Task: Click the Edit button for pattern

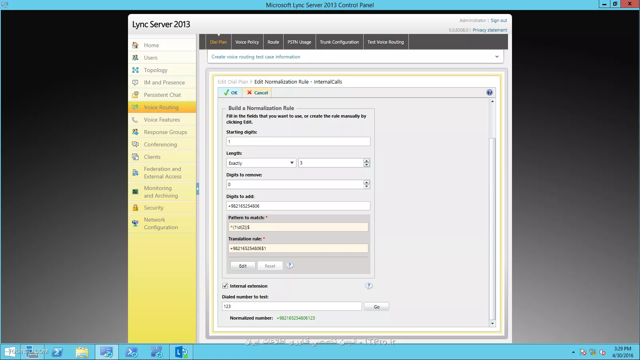Action: click(x=243, y=266)
